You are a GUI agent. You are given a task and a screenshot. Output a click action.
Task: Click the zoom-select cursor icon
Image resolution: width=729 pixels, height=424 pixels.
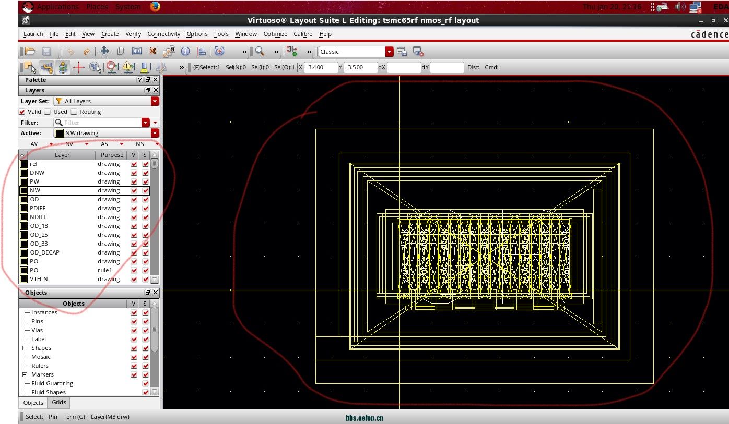pos(95,67)
